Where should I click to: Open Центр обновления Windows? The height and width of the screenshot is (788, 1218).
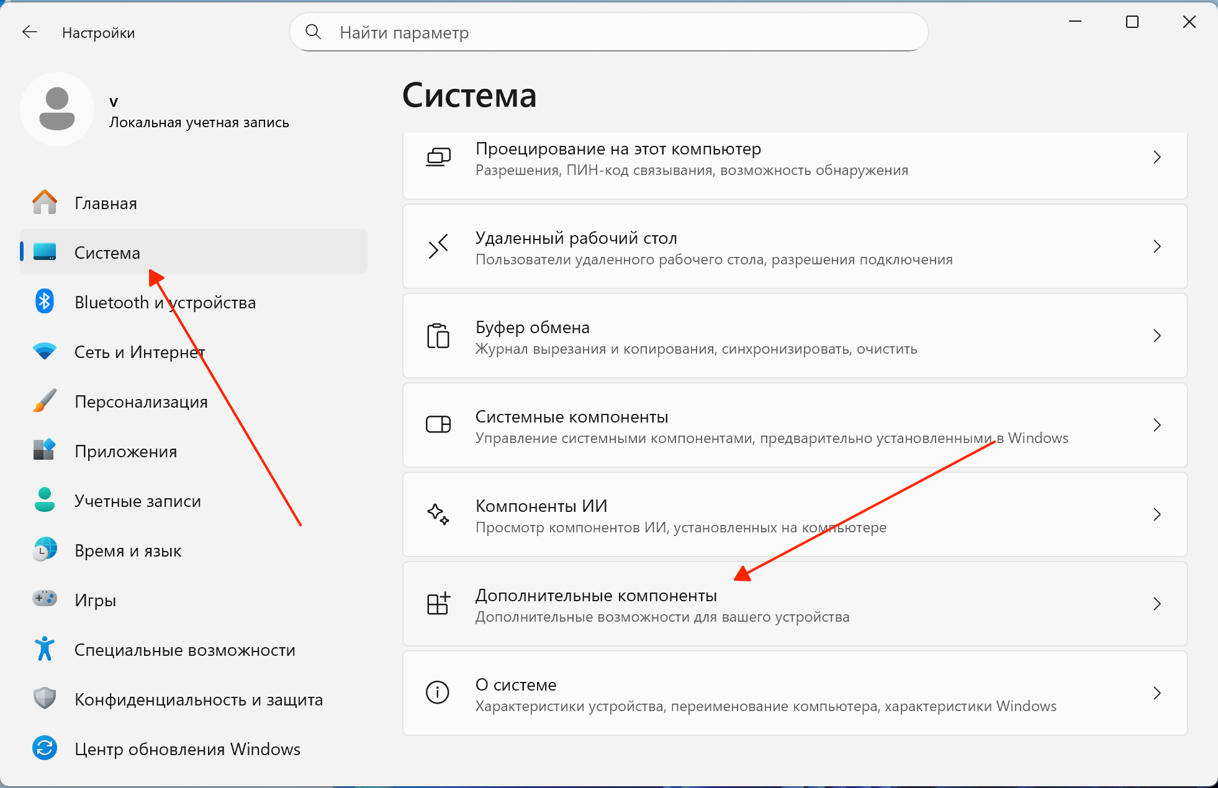click(194, 748)
